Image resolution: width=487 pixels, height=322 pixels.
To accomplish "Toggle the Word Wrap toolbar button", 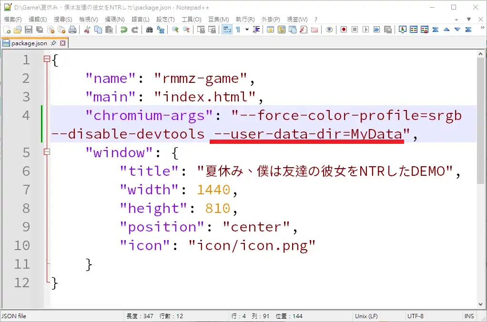I will (227, 30).
